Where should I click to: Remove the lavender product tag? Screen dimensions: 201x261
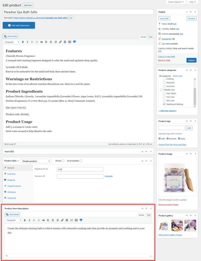168,139
